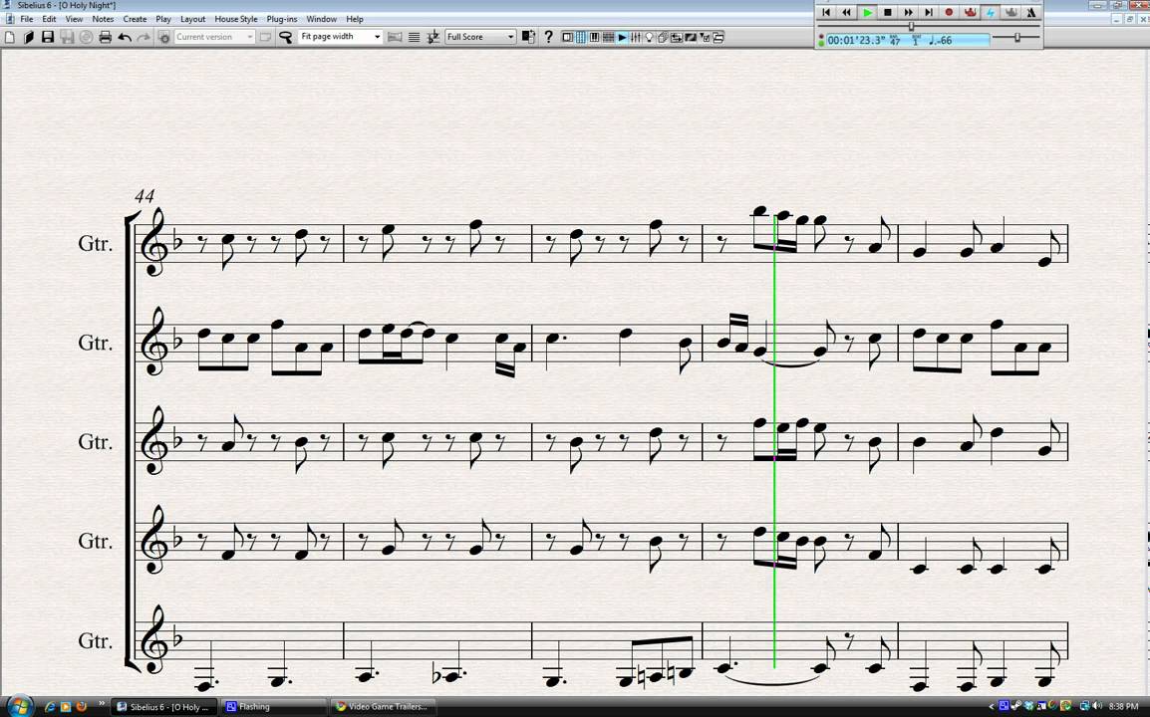1150x717 pixels.
Task: Open the Help menu
Action: coord(354,19)
